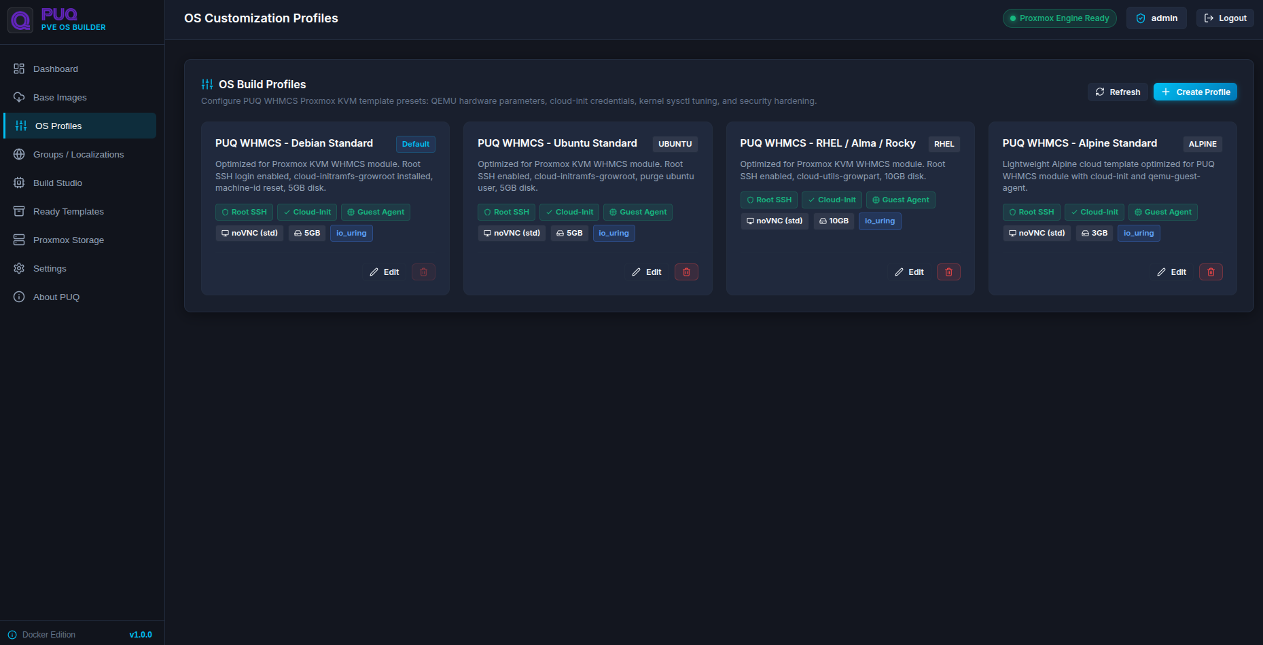Click the 10GB disk tag
This screenshot has height=645, width=1263.
(x=834, y=221)
